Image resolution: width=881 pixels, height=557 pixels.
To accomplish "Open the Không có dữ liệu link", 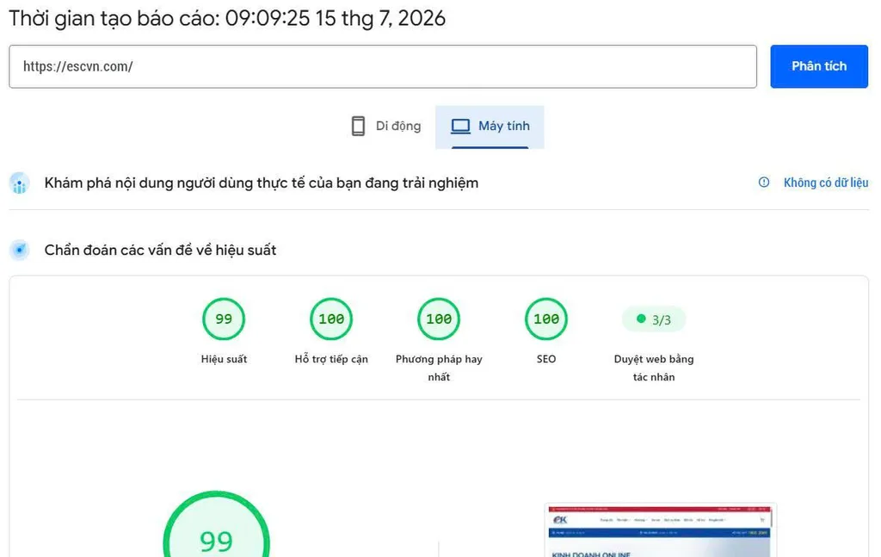I will pos(825,183).
